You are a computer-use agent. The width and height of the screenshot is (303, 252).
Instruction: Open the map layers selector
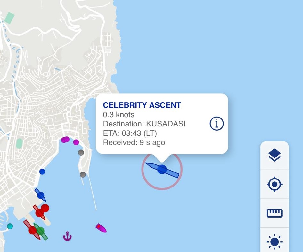point(274,156)
